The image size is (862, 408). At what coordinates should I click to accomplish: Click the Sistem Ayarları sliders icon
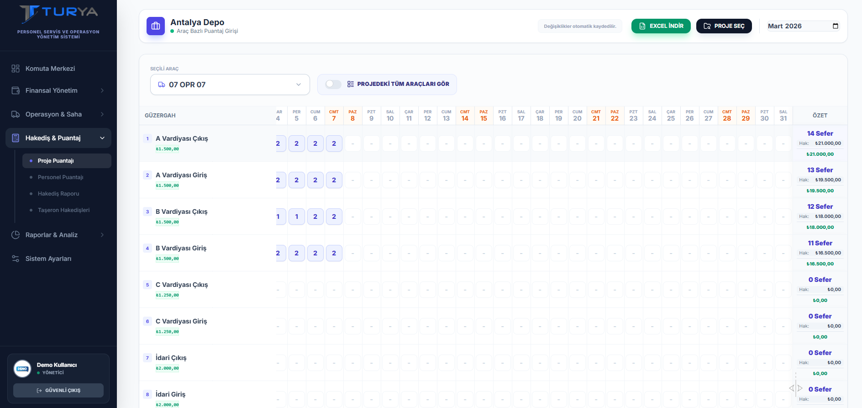pos(16,259)
